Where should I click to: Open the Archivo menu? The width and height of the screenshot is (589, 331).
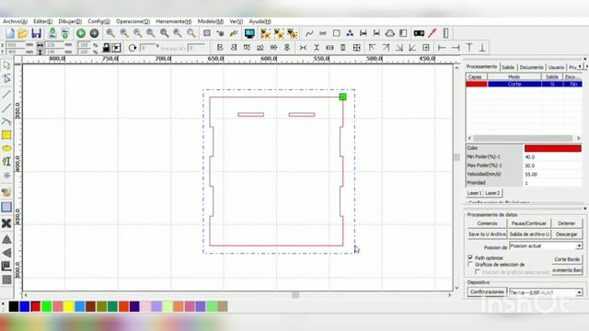15,21
